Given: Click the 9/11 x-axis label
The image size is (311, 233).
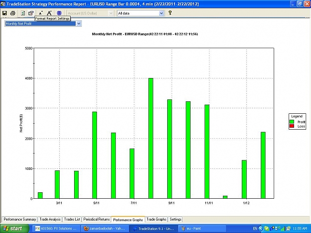Looking at the screenshot, I should [172, 203].
